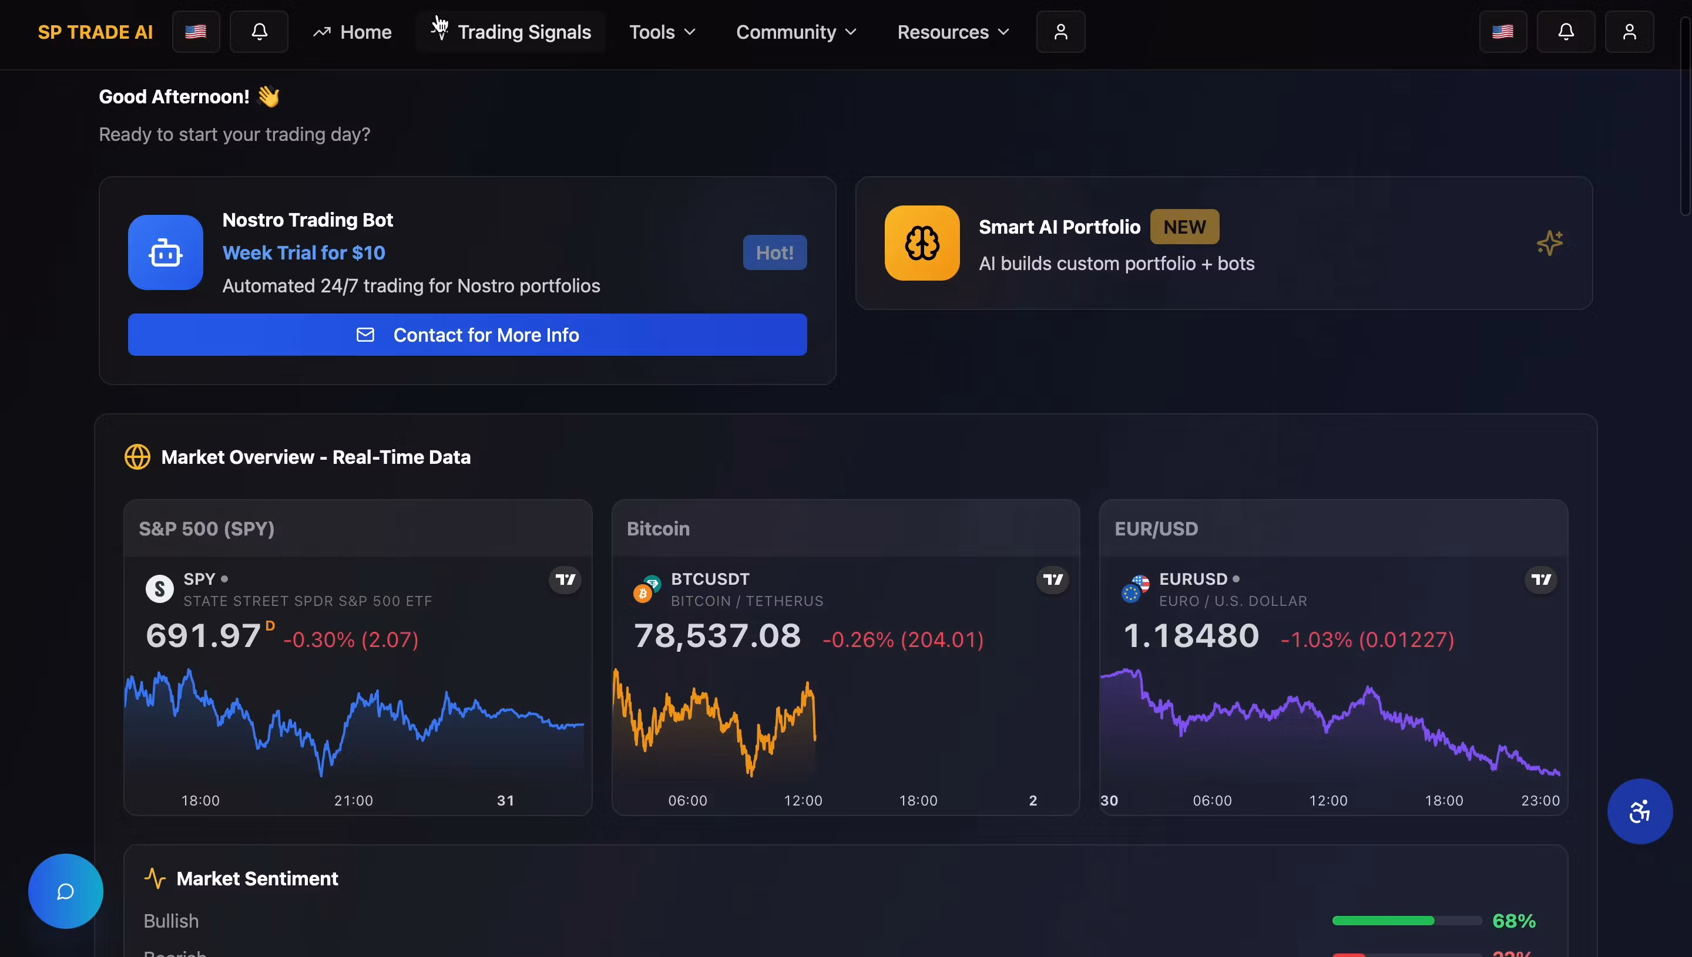Click the Nostro Trading Bot robot icon
Viewport: 1692px width, 957px height.
(165, 252)
